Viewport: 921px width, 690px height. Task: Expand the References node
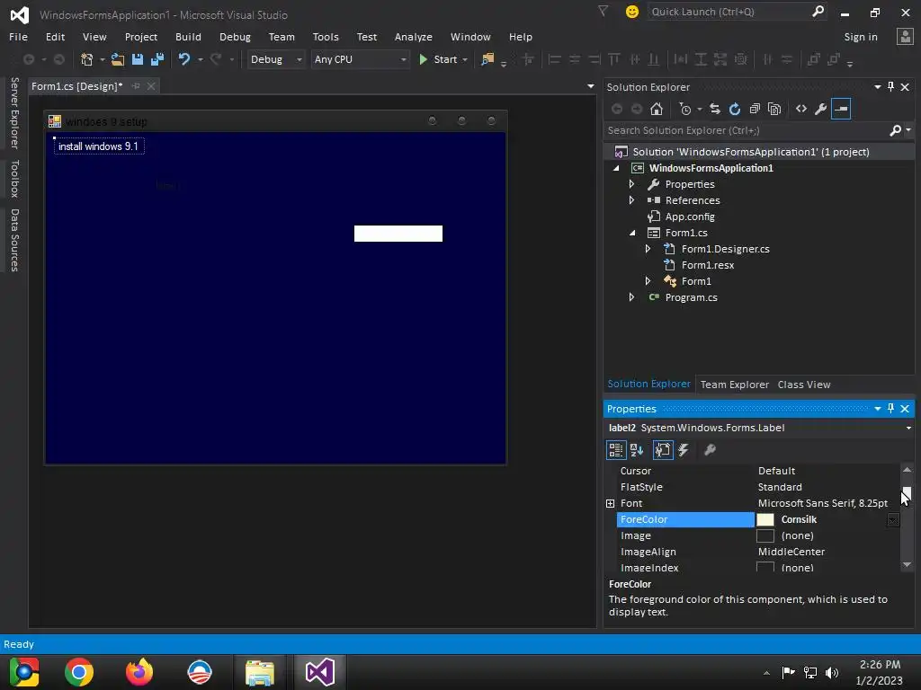point(631,200)
